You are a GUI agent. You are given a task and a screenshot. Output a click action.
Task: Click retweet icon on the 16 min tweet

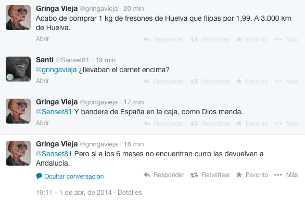[194, 175]
